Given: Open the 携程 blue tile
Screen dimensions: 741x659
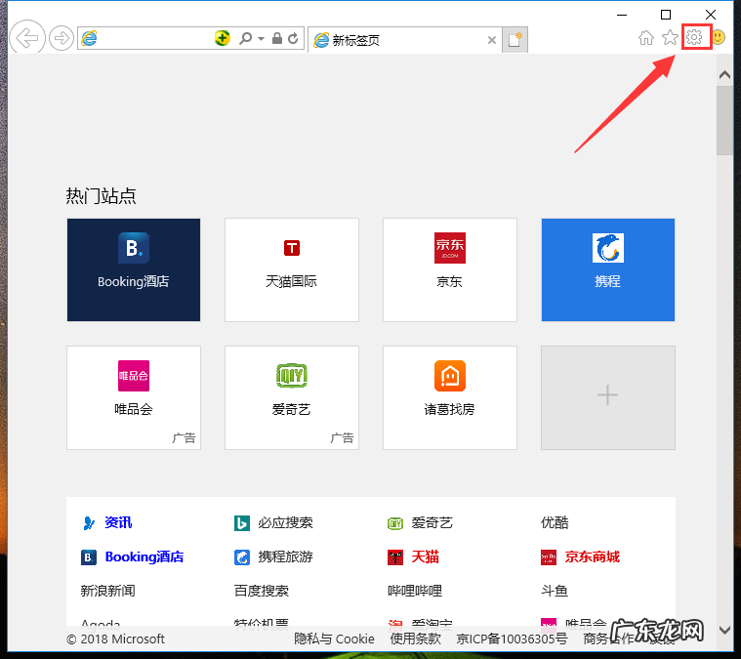Looking at the screenshot, I should click(608, 269).
